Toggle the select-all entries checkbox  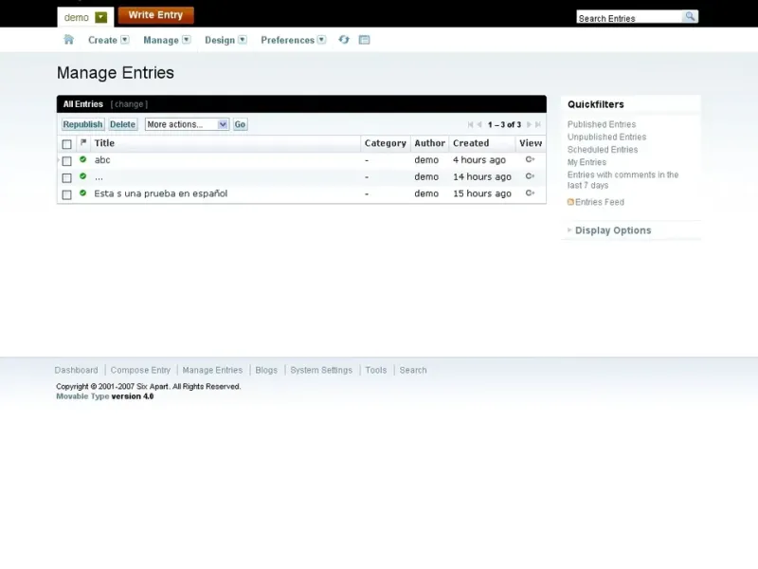pyautogui.click(x=66, y=144)
